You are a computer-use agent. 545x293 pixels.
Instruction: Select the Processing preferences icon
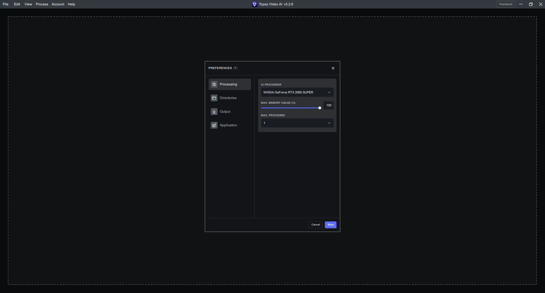point(214,84)
